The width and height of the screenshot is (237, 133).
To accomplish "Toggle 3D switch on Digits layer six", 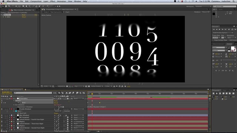I will (68, 122).
